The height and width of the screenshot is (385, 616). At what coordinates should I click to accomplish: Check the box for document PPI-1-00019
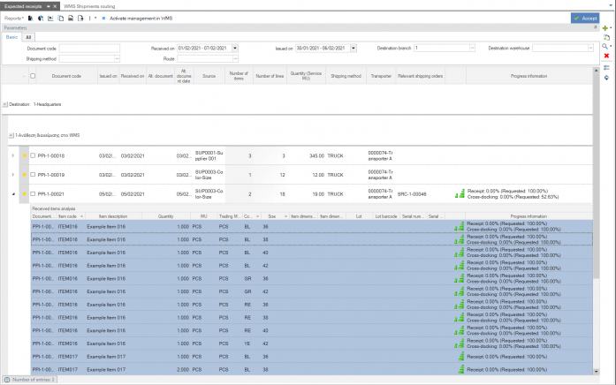(x=33, y=175)
